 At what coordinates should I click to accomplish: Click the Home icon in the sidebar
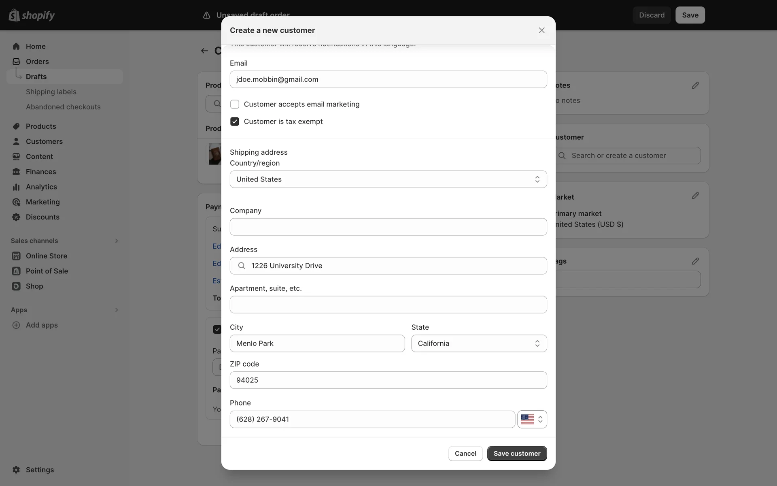[16, 46]
